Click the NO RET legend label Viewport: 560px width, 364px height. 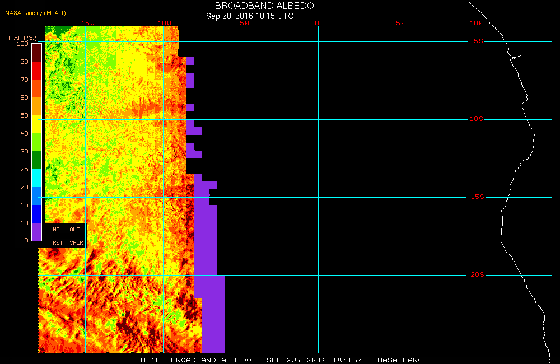coord(58,236)
